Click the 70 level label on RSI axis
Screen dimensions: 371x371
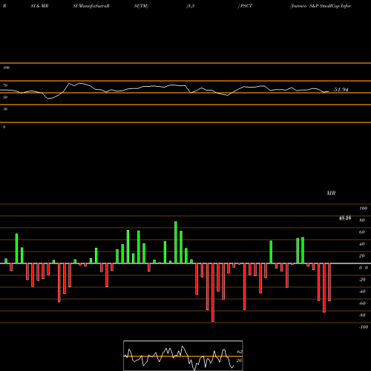point(5,85)
